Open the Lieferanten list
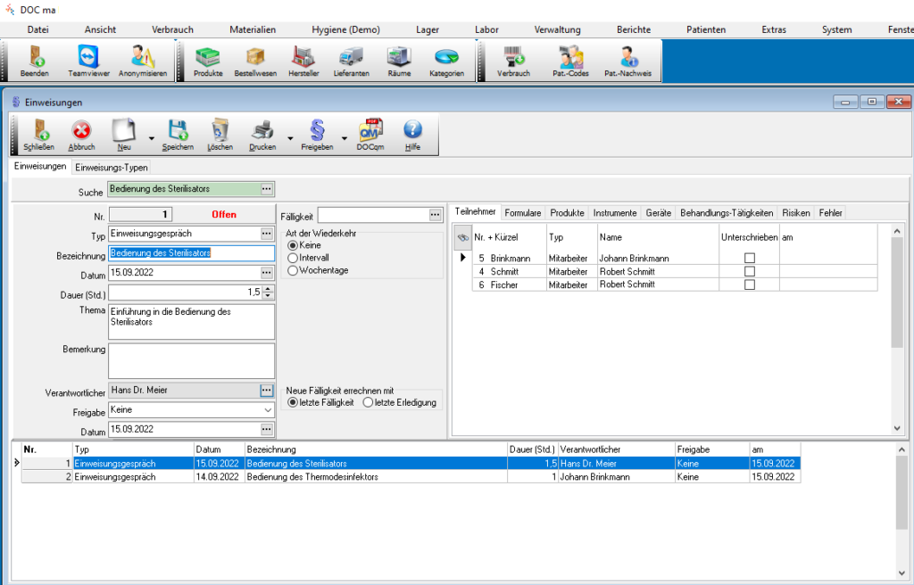 click(x=352, y=61)
